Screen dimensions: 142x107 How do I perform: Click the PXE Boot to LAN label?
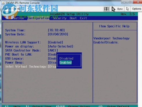click(x=19, y=55)
